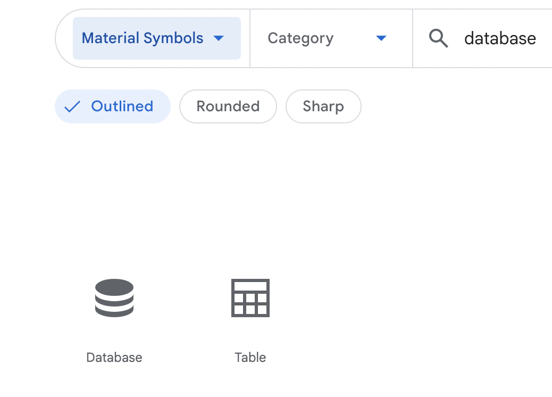The image size is (552, 397).
Task: Click the Category dropdown arrow
Action: [x=381, y=38]
